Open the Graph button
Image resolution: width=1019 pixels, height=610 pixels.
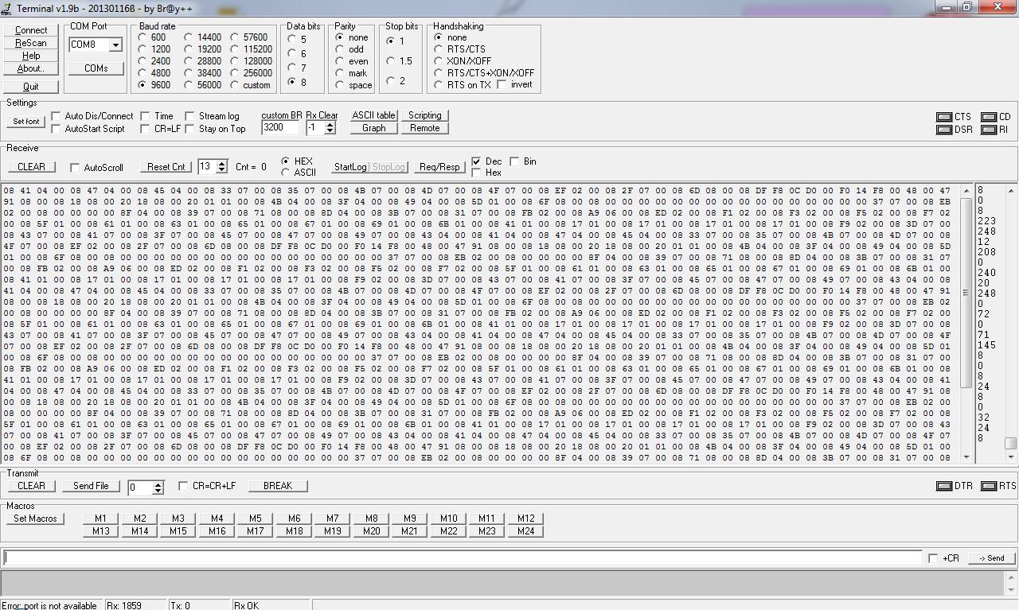pos(373,128)
